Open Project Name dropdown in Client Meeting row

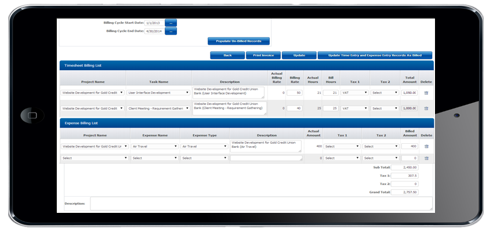click(93, 108)
